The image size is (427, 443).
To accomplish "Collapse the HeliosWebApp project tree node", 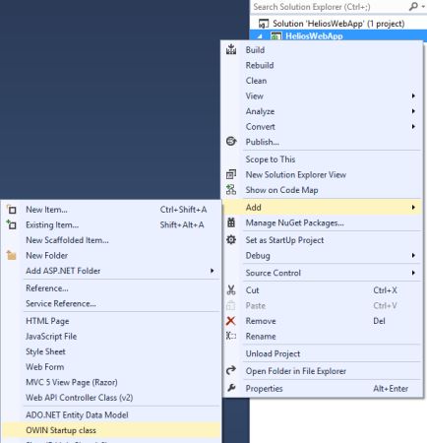I will (x=260, y=36).
